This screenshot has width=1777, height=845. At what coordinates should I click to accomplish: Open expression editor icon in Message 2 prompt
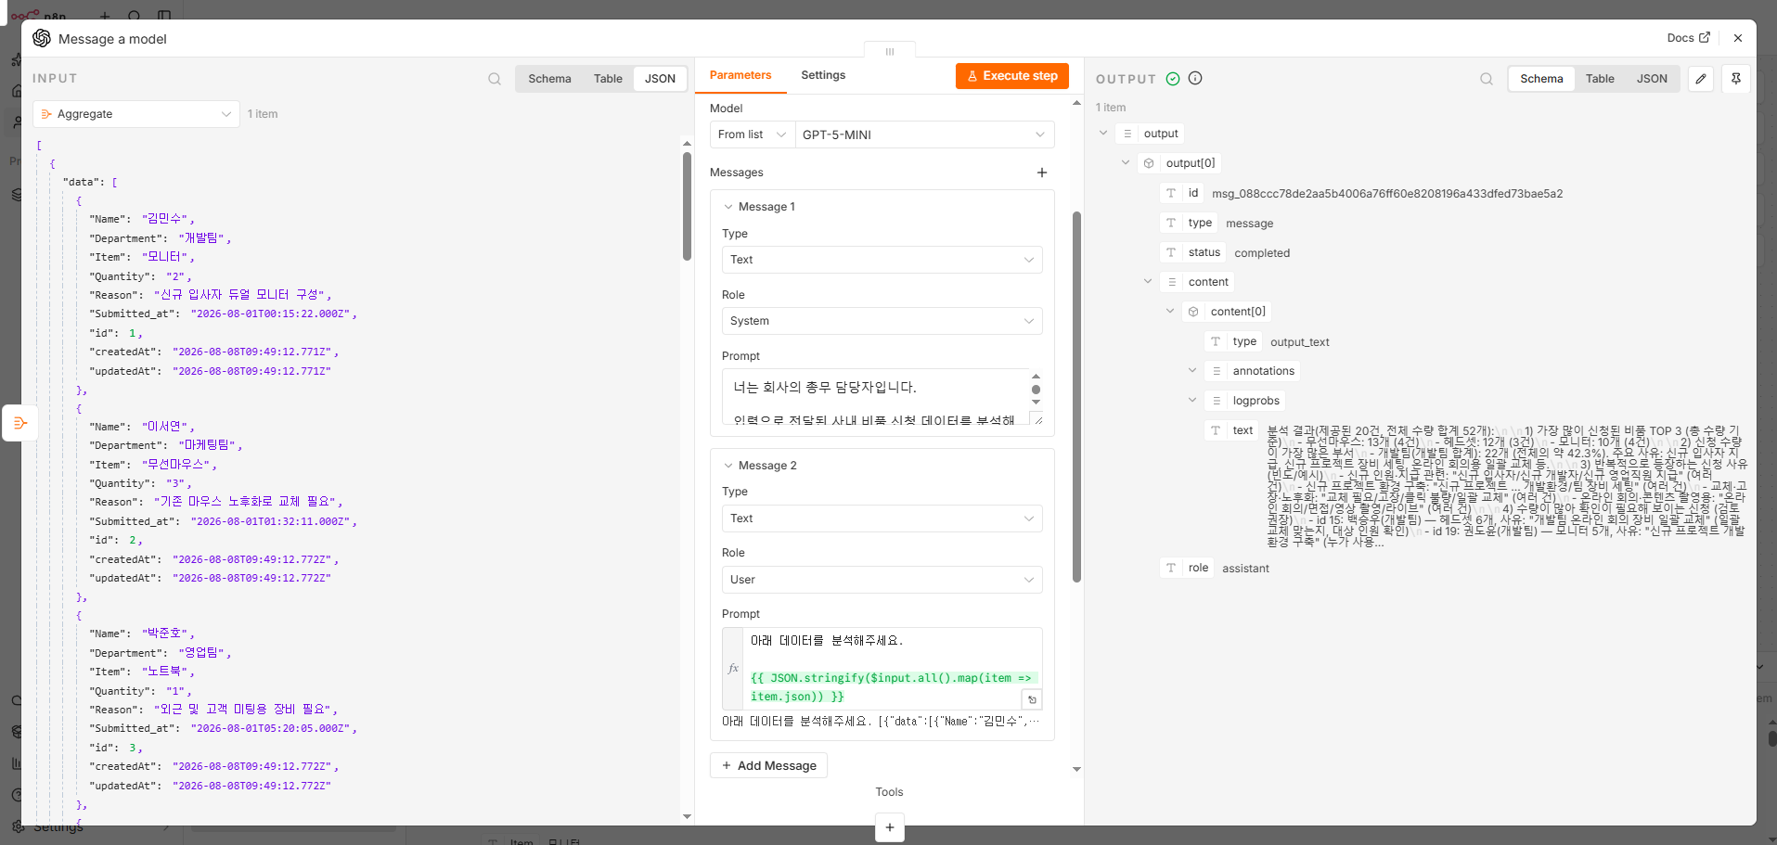tap(1032, 699)
